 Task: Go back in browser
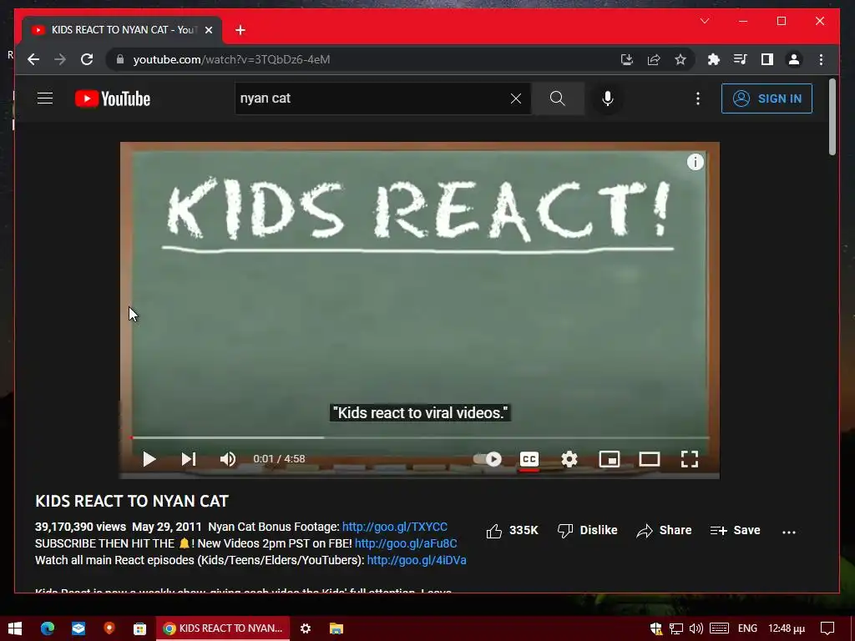point(33,59)
